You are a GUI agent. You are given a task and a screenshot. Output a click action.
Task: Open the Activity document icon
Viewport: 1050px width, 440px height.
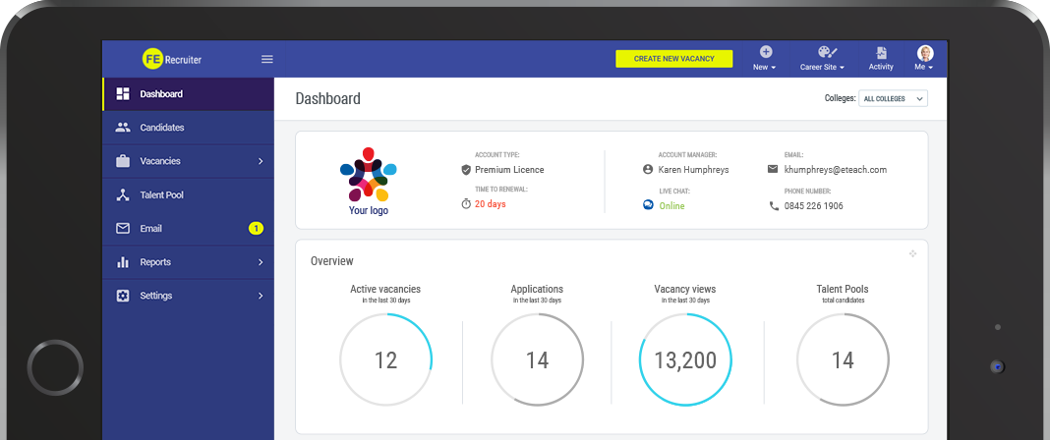tap(881, 53)
